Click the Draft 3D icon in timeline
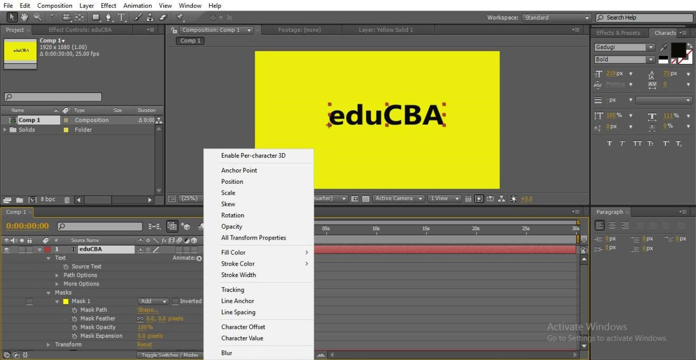 coord(186,226)
